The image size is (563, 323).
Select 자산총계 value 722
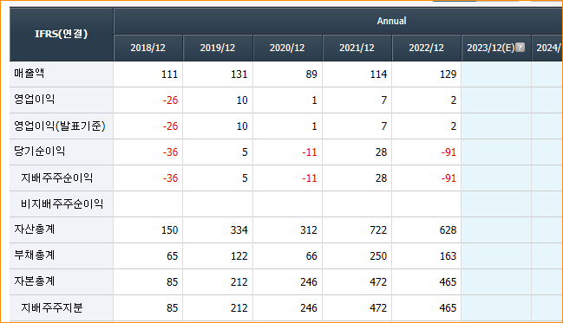tap(378, 229)
